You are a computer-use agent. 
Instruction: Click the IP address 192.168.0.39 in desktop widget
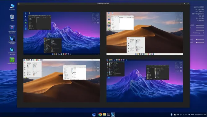[199, 9]
